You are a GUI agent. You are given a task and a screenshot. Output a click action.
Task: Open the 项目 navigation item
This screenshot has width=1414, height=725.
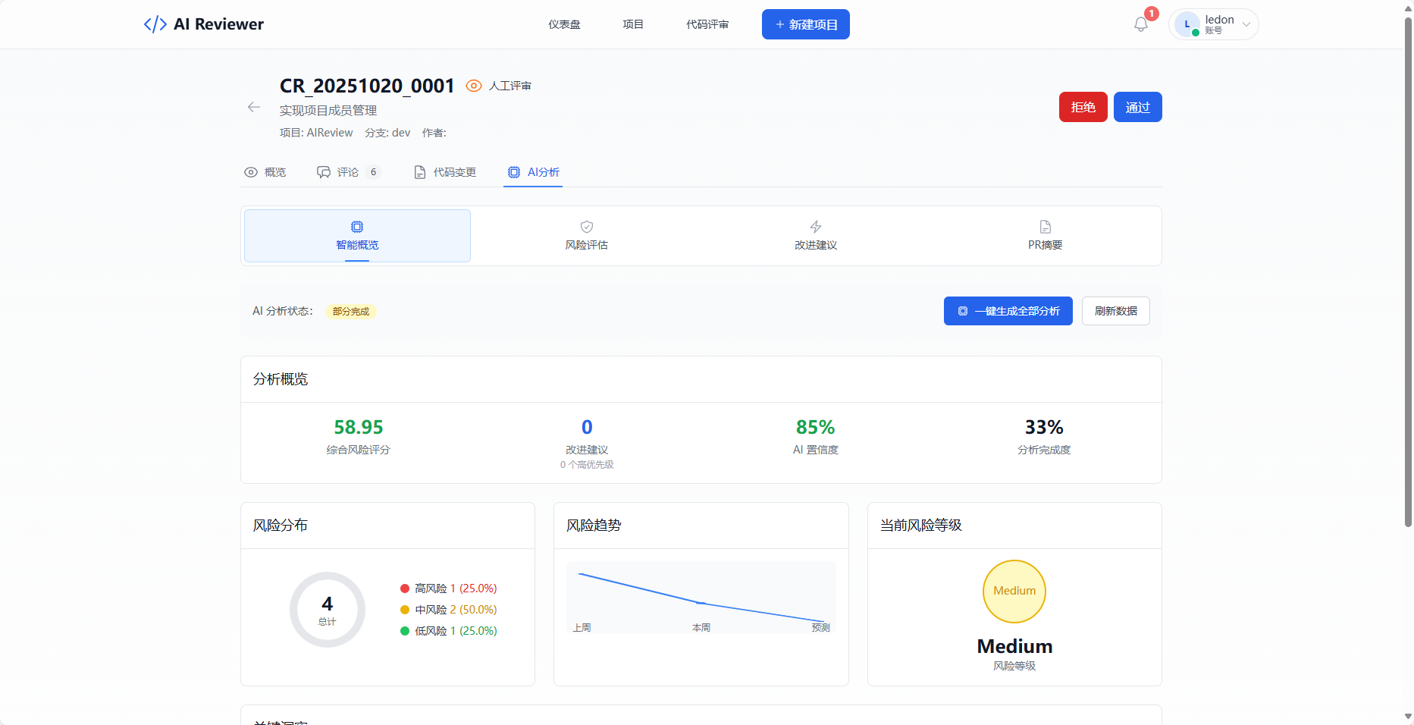[x=633, y=24]
